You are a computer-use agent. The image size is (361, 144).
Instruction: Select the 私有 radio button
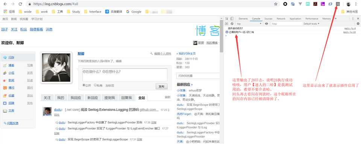(x=95, y=85)
